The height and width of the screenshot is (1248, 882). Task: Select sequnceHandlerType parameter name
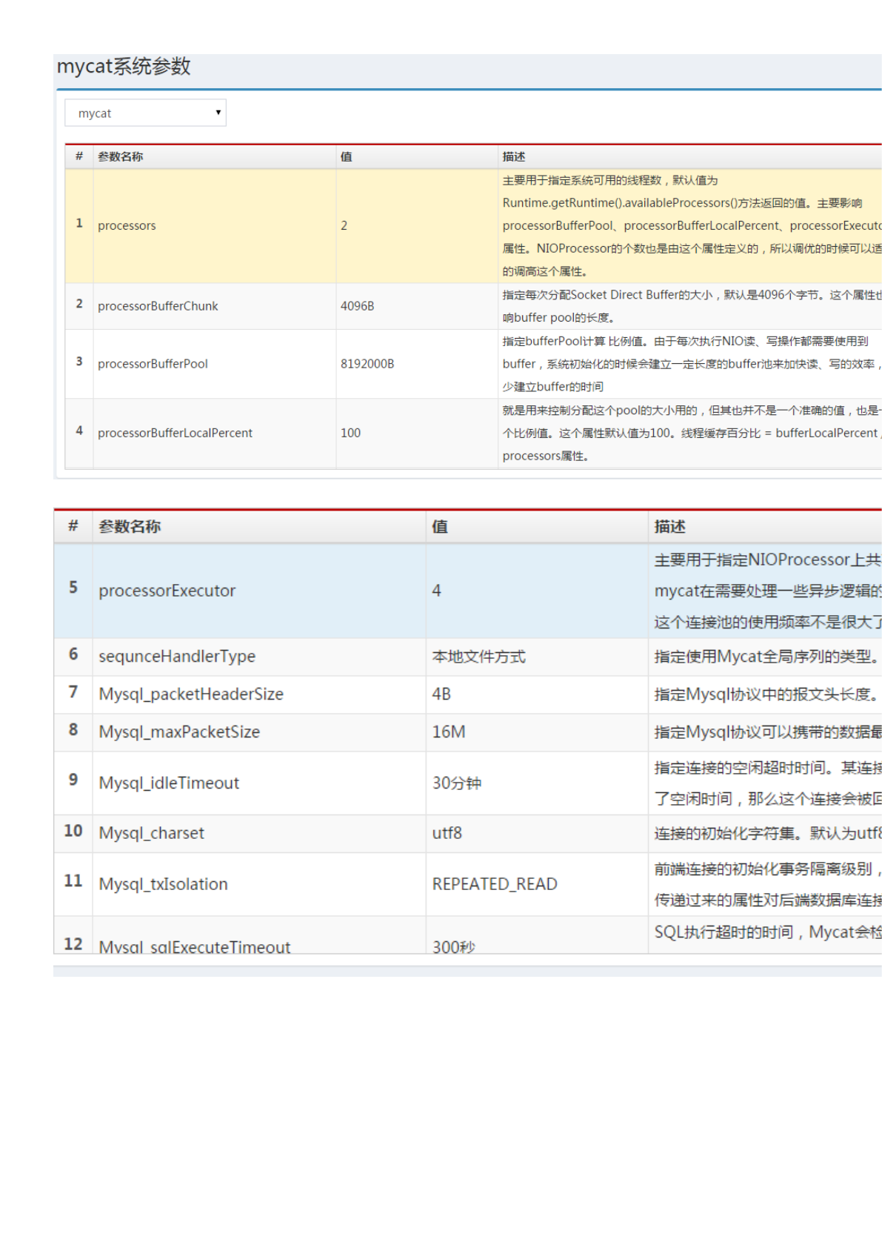(x=177, y=657)
